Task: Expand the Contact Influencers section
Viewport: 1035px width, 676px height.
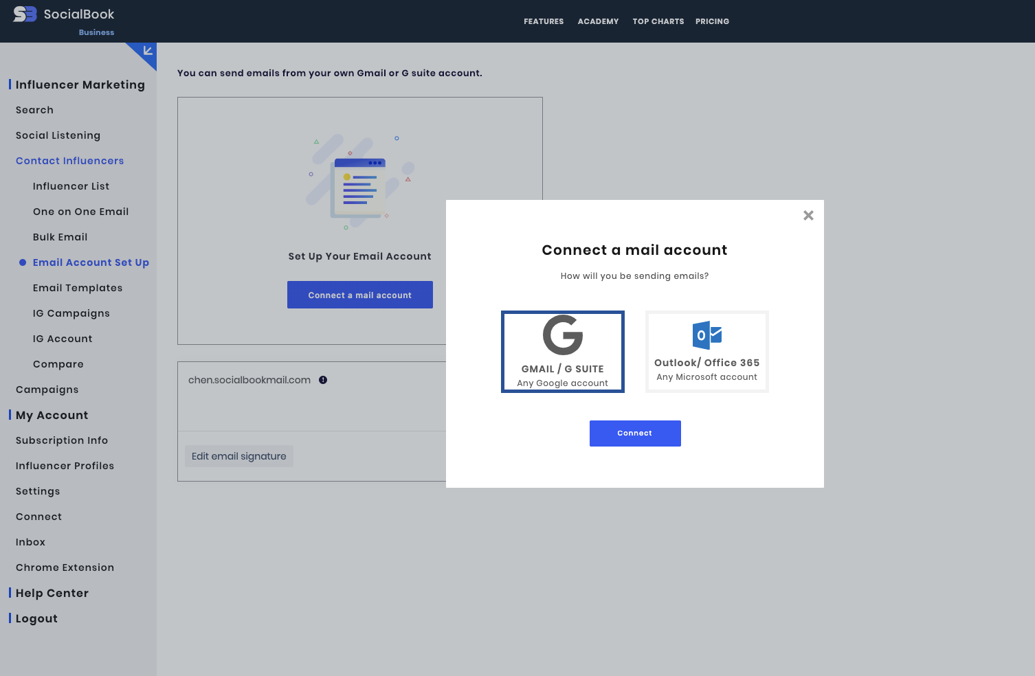Action: tap(69, 161)
